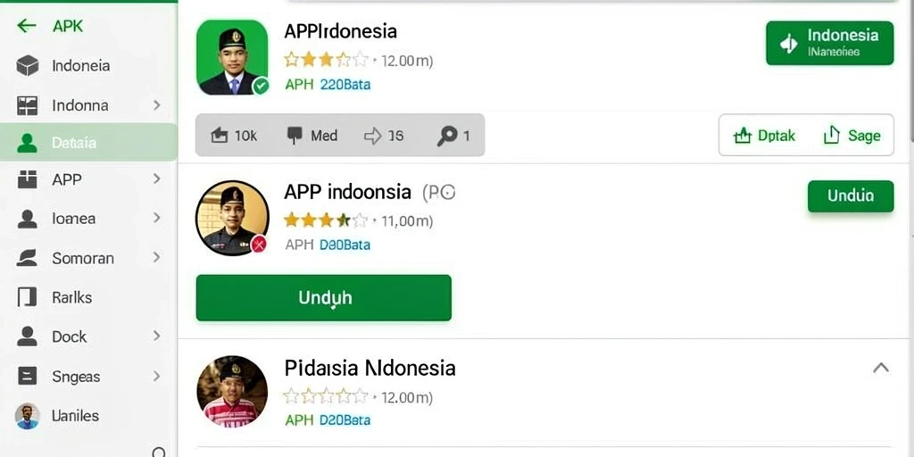Viewport: 914px width, 457px height.
Task: Click the magnifier icon showing 1
Action: tap(447, 136)
